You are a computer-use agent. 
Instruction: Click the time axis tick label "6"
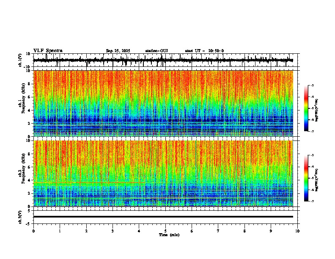(192, 231)
